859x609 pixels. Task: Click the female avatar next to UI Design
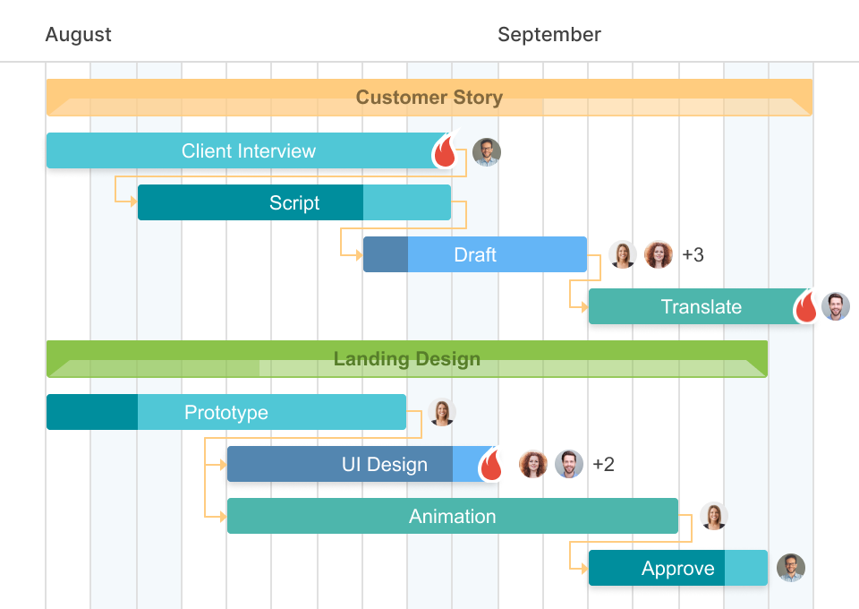click(x=532, y=464)
